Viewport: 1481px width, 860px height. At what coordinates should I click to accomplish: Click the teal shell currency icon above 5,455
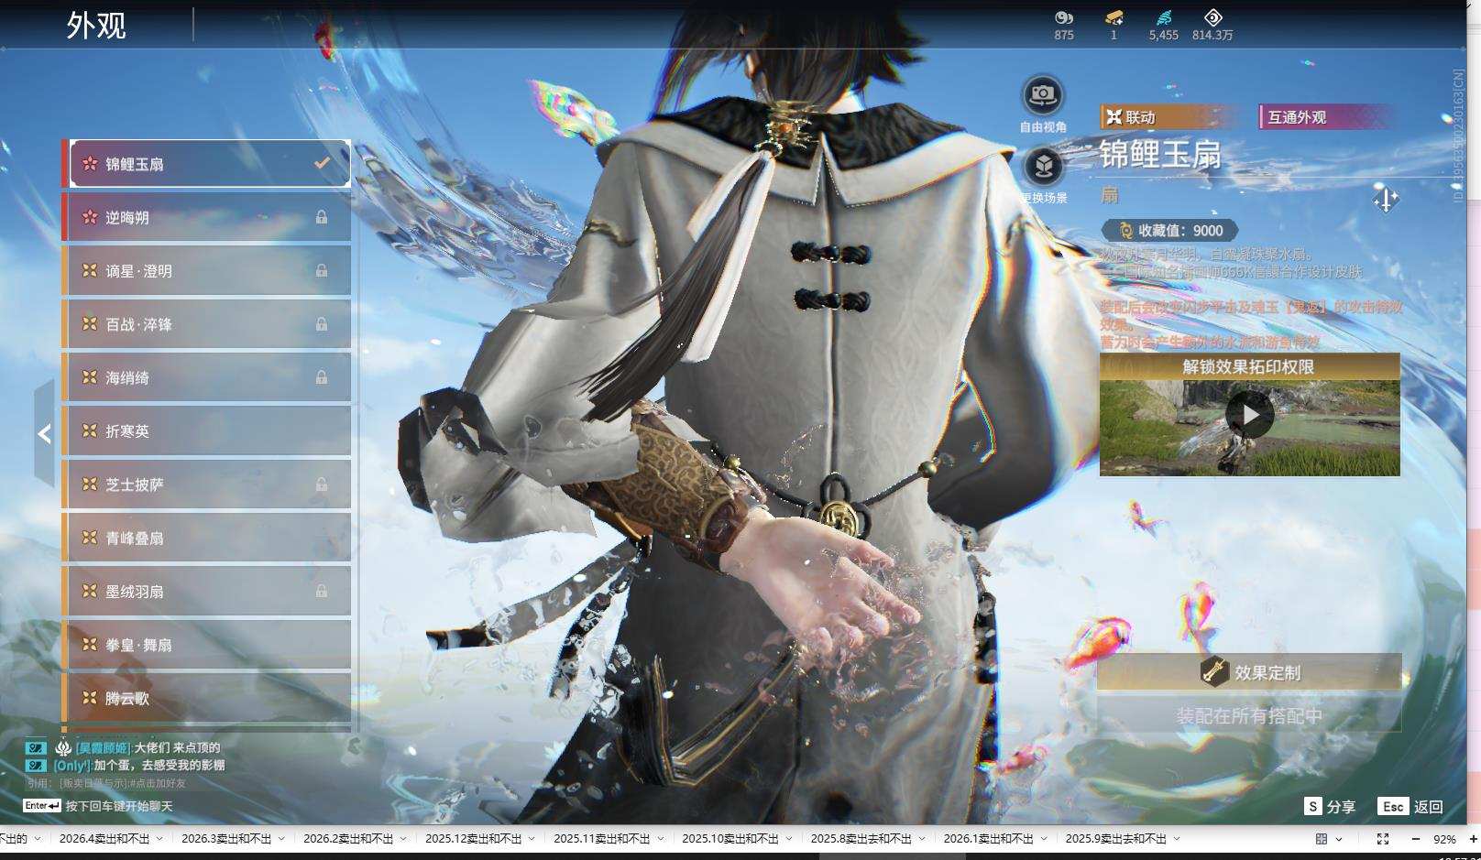pyautogui.click(x=1164, y=17)
